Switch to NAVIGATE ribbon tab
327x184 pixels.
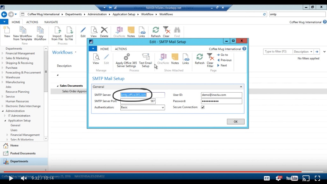(51, 22)
